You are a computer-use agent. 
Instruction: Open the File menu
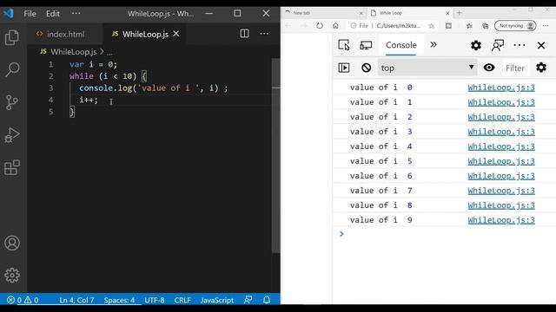(x=30, y=14)
